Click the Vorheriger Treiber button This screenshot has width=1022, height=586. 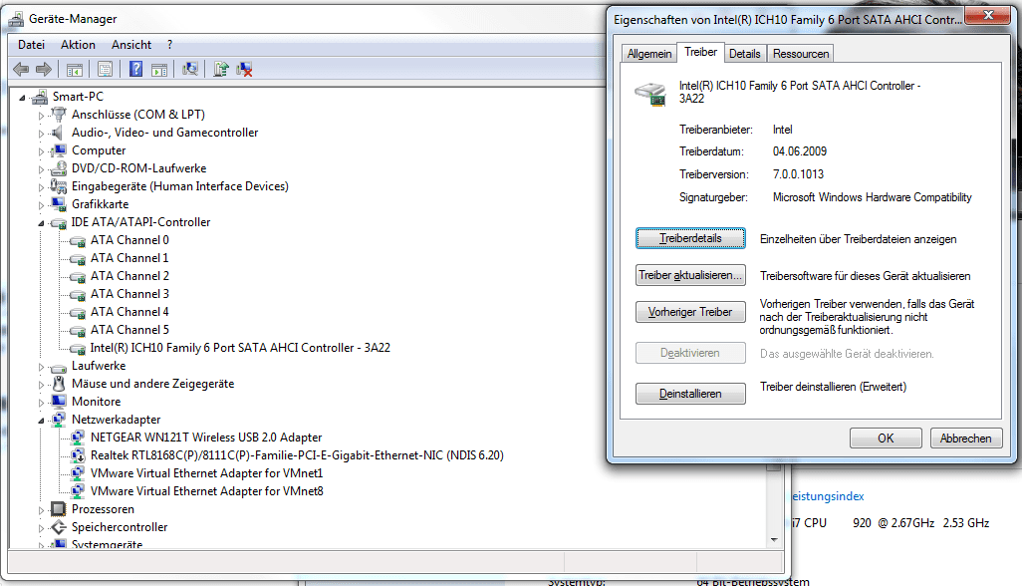pyautogui.click(x=690, y=312)
